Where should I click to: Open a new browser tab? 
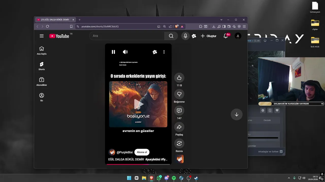click(x=79, y=20)
